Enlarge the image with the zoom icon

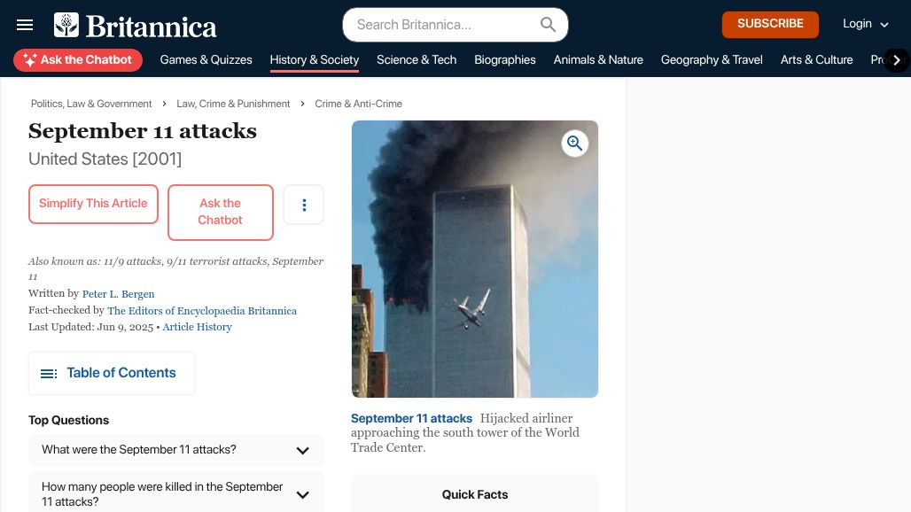pos(574,143)
